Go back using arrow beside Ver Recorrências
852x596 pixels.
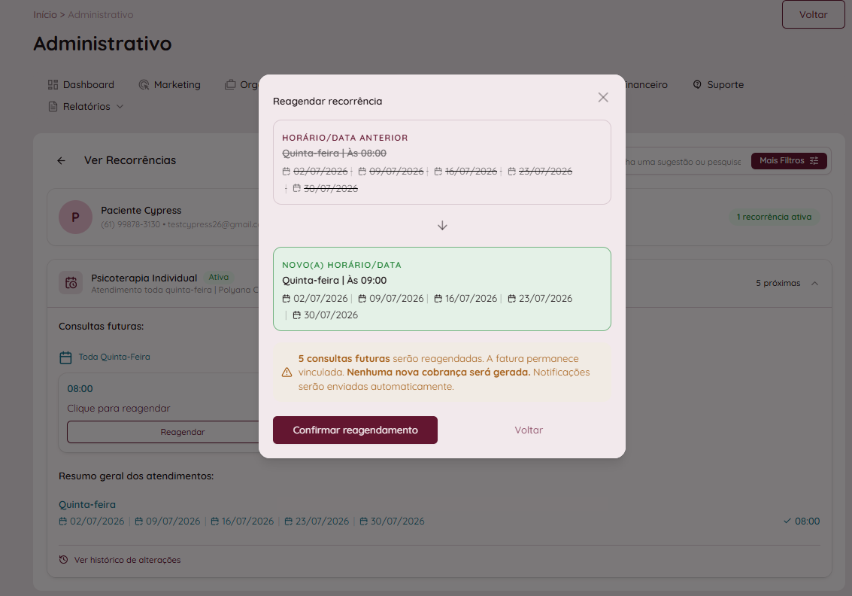point(61,160)
